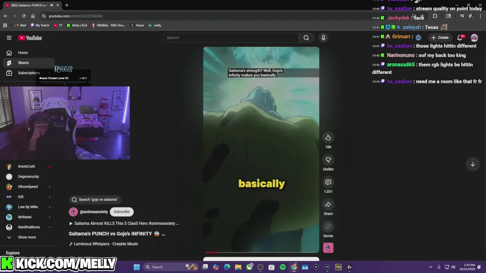Click the search magnifier button
This screenshot has height=273, width=486.
[306, 38]
